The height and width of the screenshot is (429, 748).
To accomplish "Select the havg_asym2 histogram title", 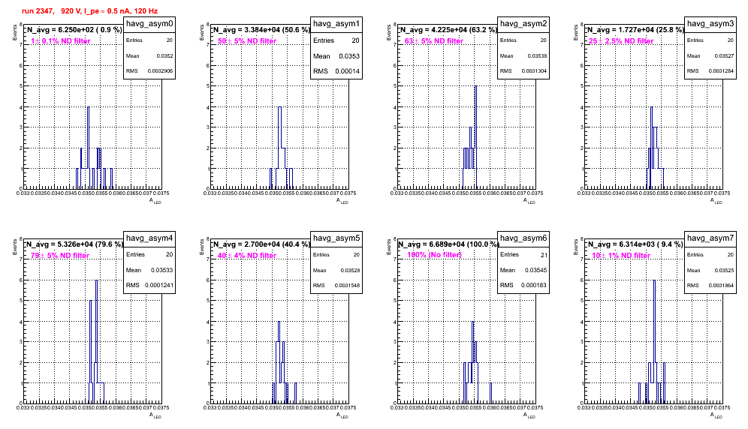I will [523, 24].
